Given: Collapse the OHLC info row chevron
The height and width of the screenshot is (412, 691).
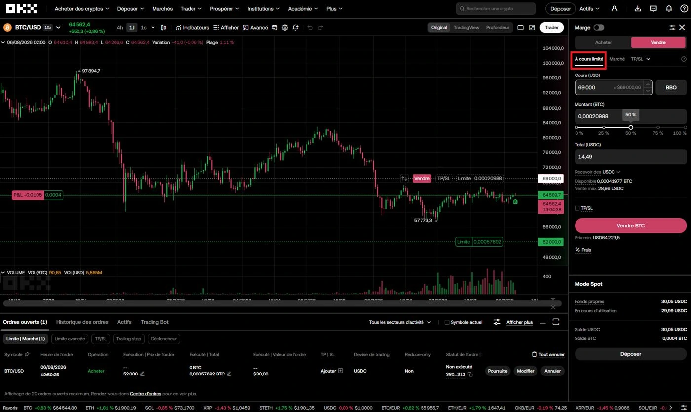Looking at the screenshot, I should pos(3,43).
